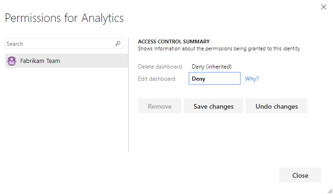Click the grayed Remove button
The image size is (333, 194).
(x=159, y=106)
